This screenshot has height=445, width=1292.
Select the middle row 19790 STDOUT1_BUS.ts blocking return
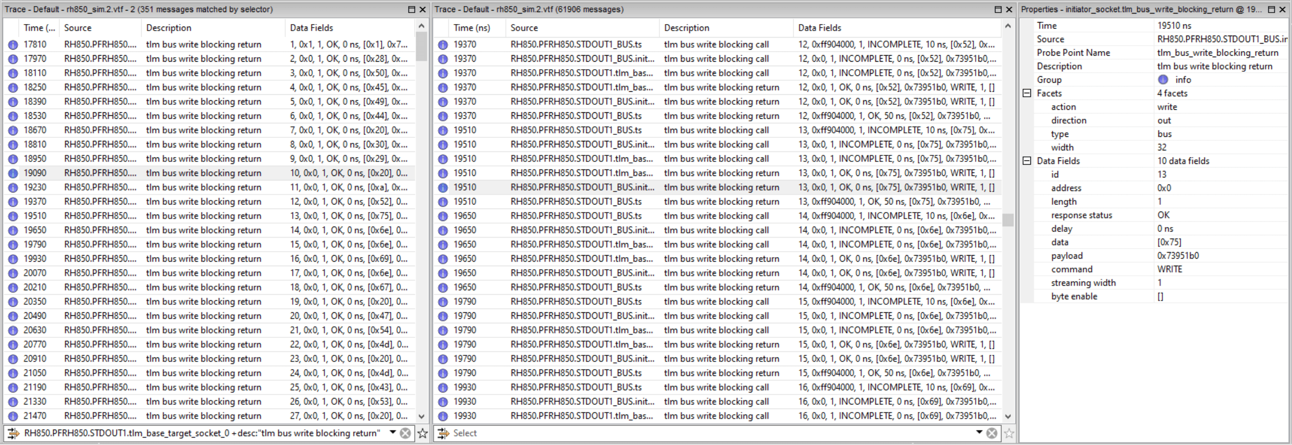[x=718, y=373]
